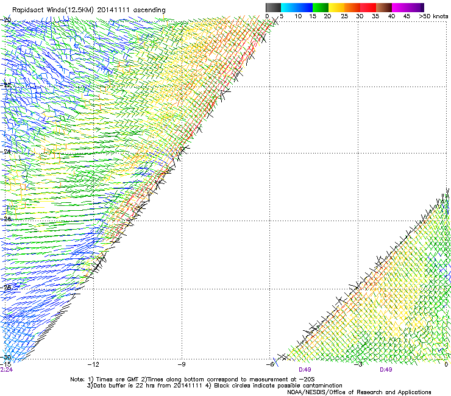Click the title 'Rapidscat Winds(12.5KM) 20141111 ascending'

click(x=89, y=10)
